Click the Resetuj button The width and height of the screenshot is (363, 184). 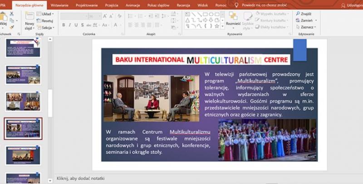tap(45, 21)
